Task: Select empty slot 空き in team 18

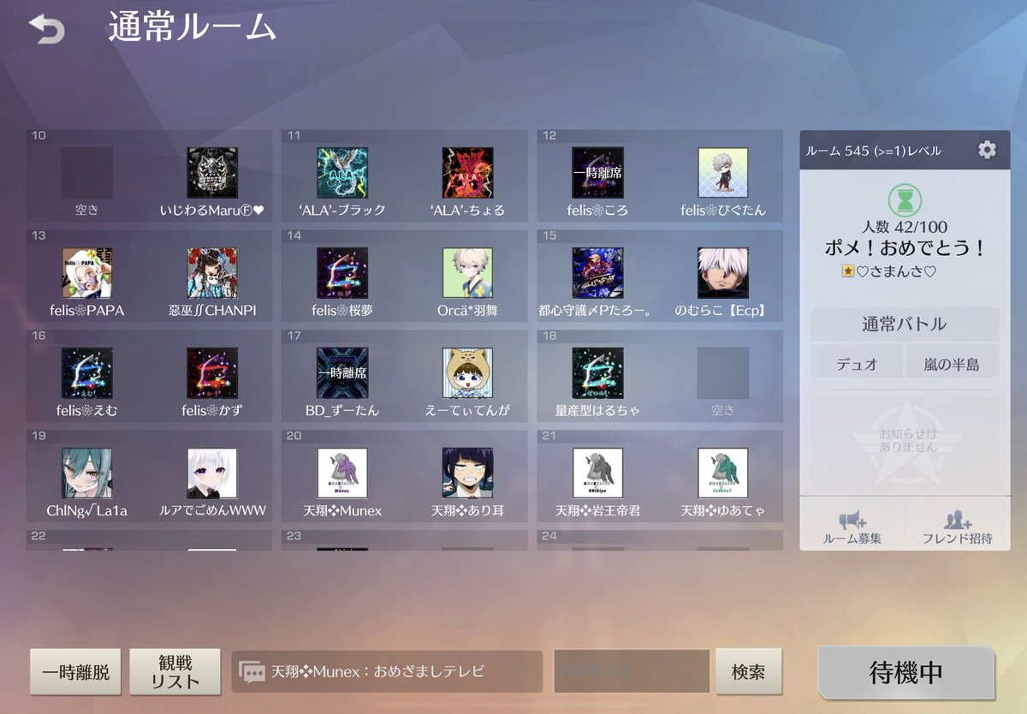Action: [x=723, y=373]
